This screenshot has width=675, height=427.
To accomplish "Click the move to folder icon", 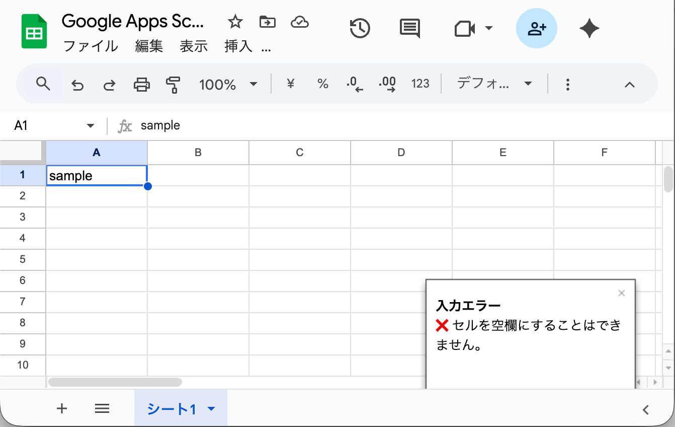I will [267, 22].
